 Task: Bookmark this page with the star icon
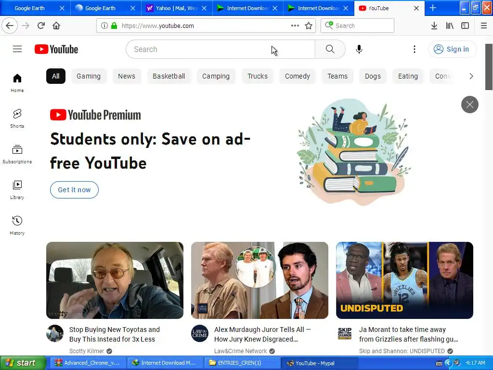point(309,26)
